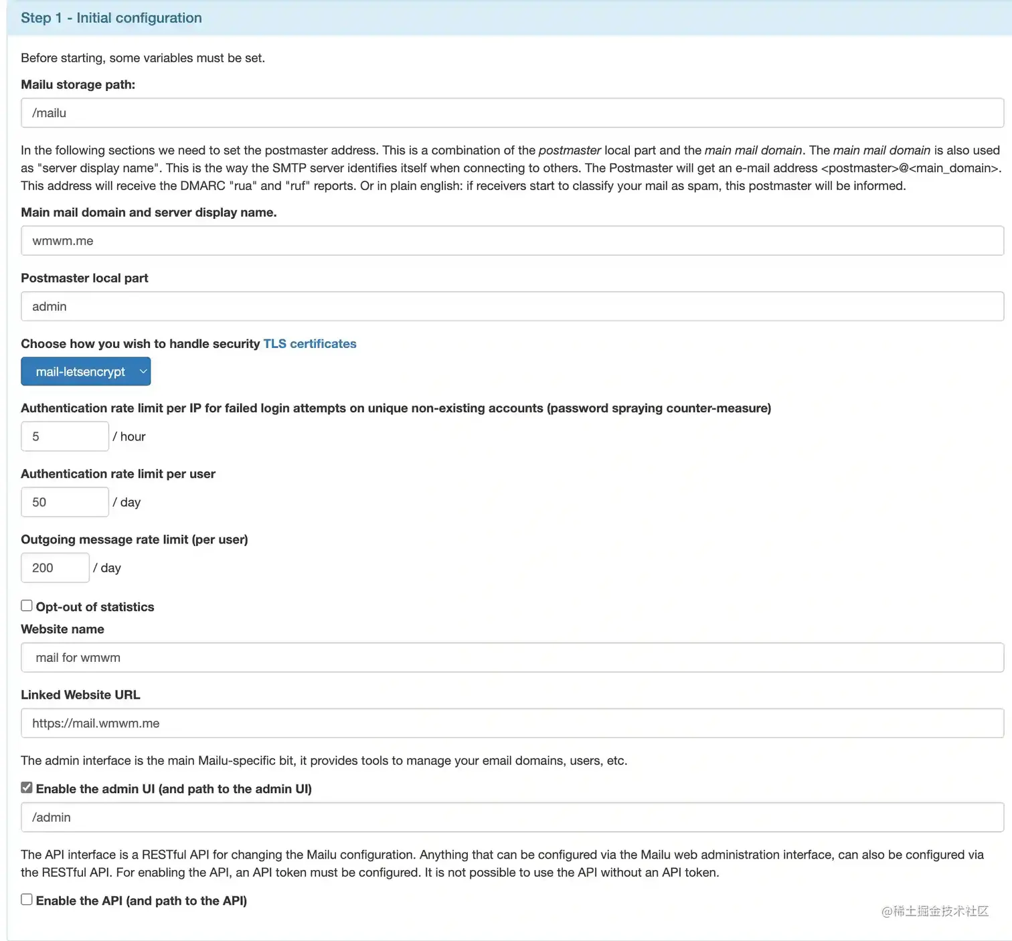Click the Mailu storage path input field
The width and height of the screenshot is (1012, 941).
coord(512,112)
